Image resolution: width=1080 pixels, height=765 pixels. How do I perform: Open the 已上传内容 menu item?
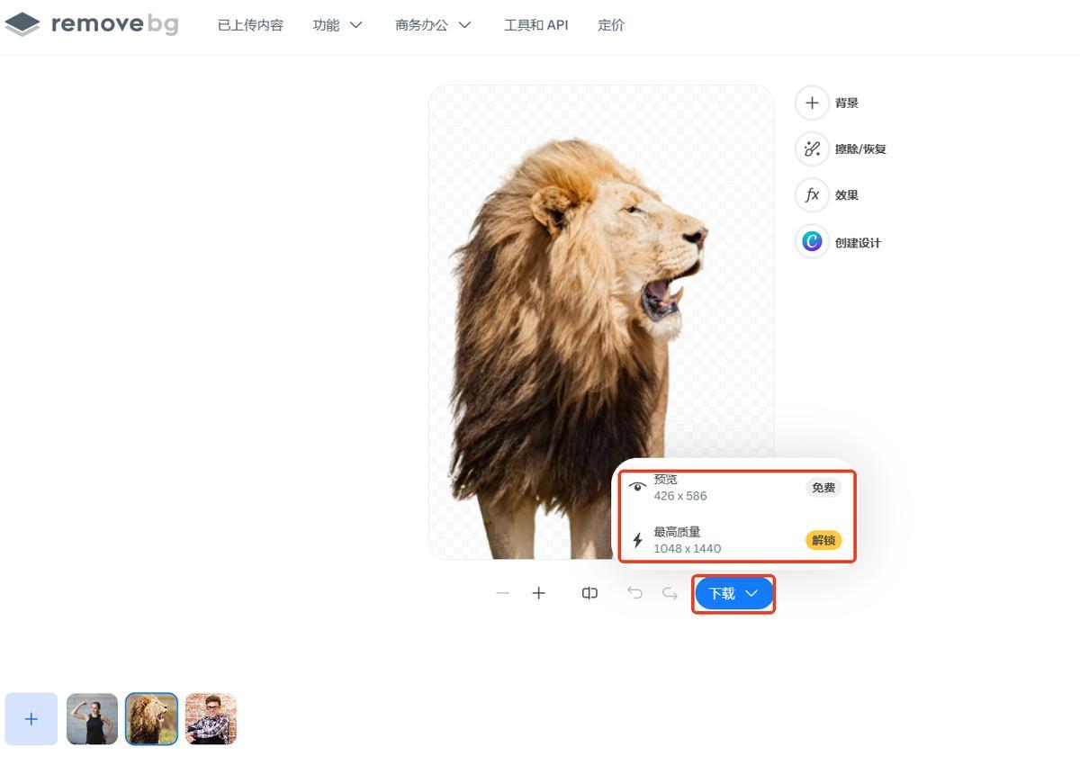[x=250, y=25]
